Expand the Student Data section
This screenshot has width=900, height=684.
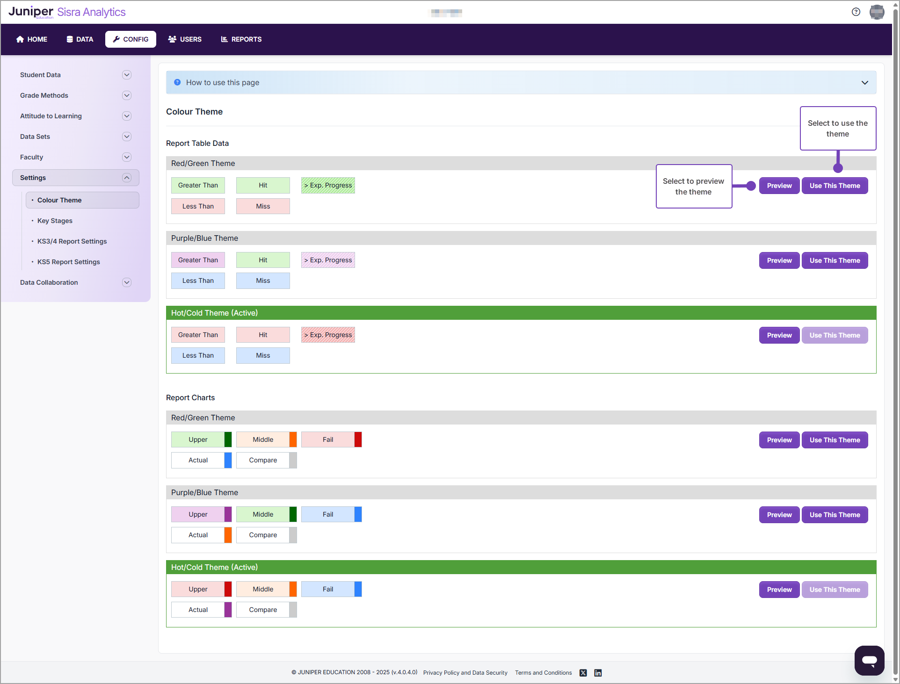126,74
